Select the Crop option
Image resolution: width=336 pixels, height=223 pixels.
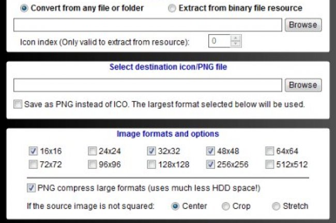pos(226,206)
